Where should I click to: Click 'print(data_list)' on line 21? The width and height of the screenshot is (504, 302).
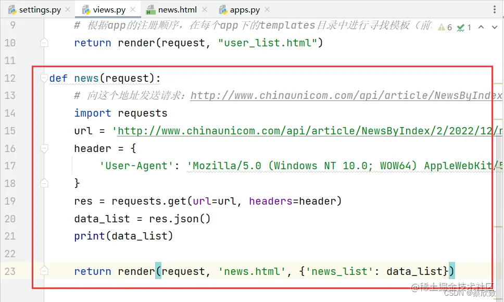click(x=124, y=236)
